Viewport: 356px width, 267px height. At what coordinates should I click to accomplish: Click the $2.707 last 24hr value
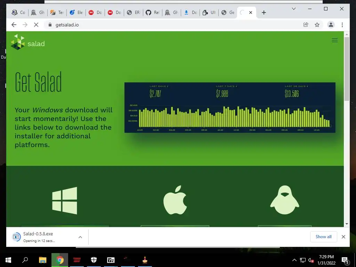[x=155, y=94]
